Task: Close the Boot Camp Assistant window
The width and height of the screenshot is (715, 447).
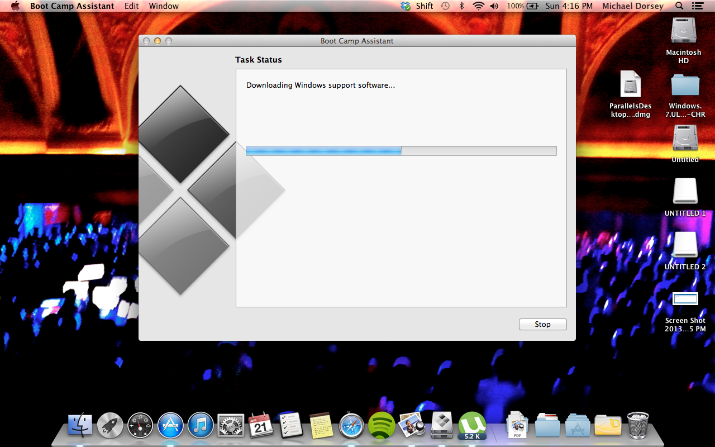Action: [x=146, y=41]
